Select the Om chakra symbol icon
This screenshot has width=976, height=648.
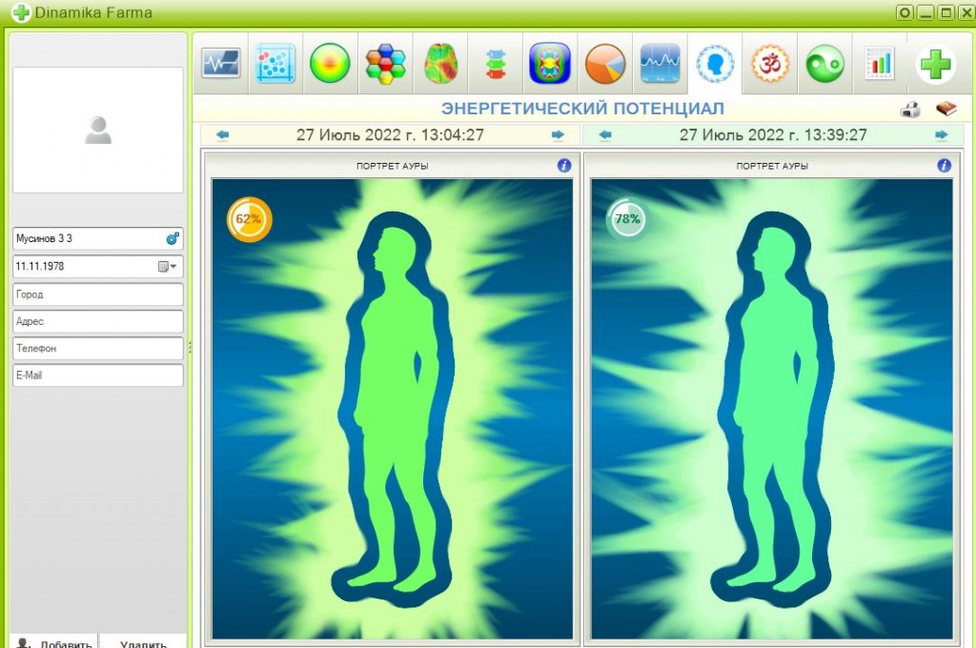click(770, 64)
